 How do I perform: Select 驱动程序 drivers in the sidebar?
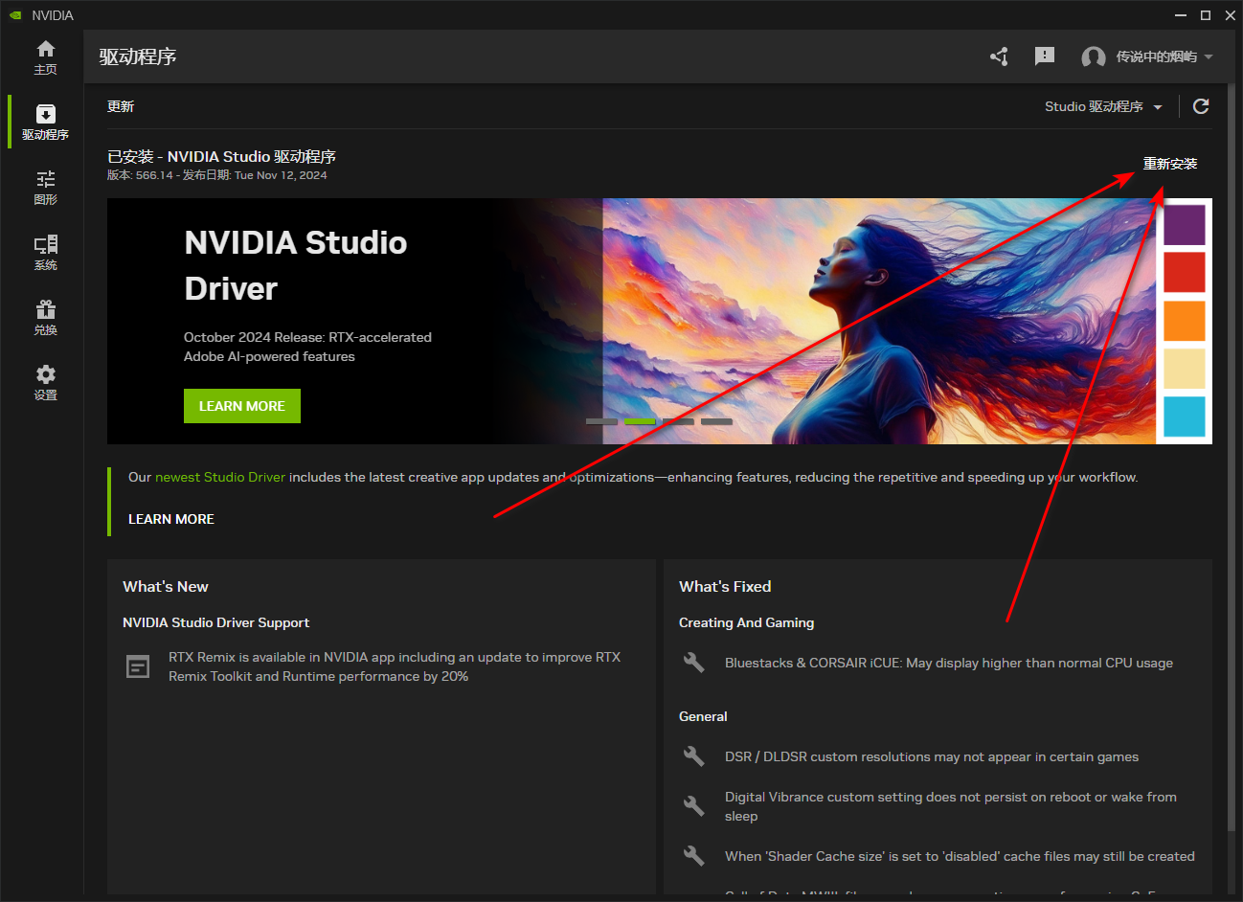coord(45,122)
